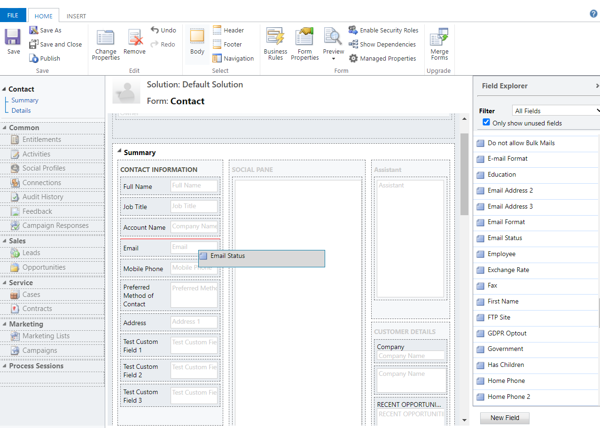The image size is (600, 428).
Task: Uncheck Only show unused fields
Action: point(486,123)
